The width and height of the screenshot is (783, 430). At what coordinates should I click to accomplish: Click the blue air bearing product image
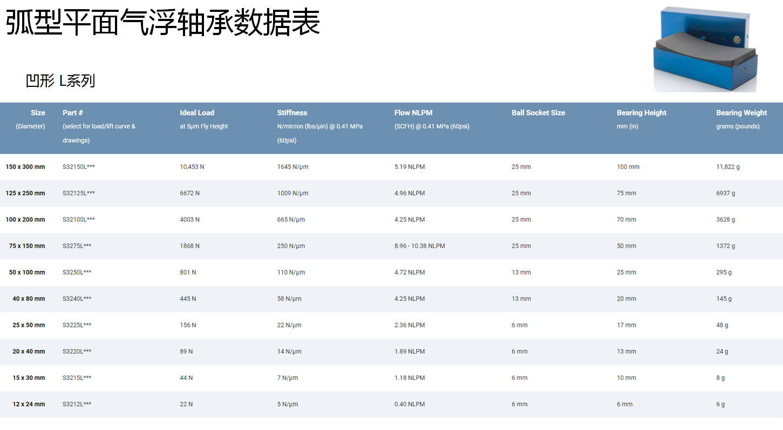705,50
